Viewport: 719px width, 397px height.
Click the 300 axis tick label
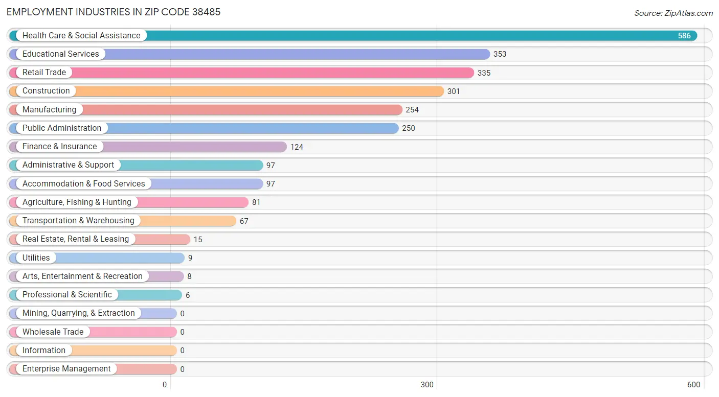(427, 385)
